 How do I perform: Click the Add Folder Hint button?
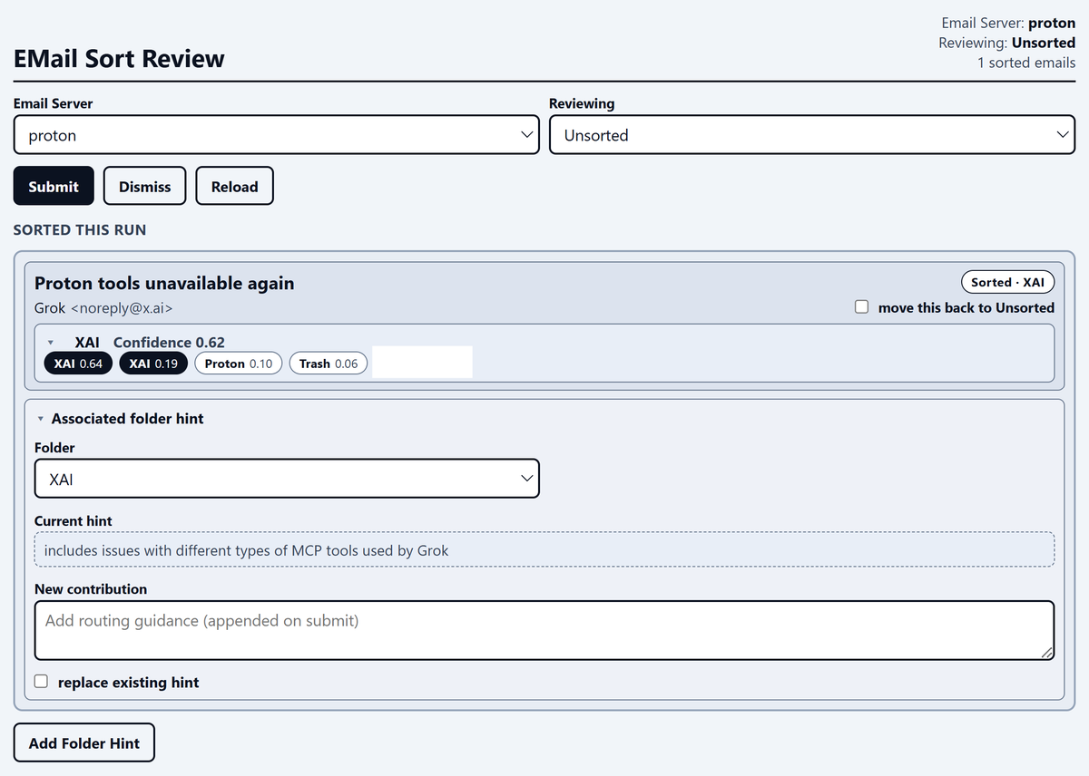click(x=84, y=742)
